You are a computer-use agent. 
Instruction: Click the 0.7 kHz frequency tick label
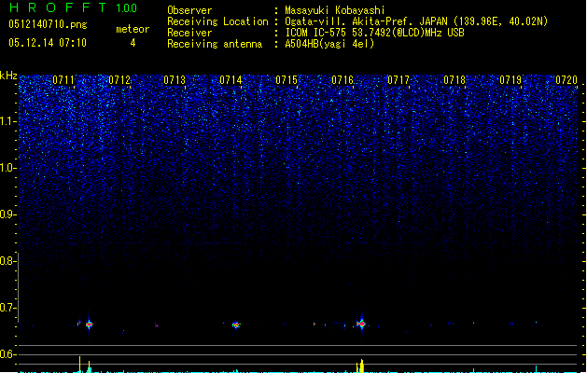[7, 308]
